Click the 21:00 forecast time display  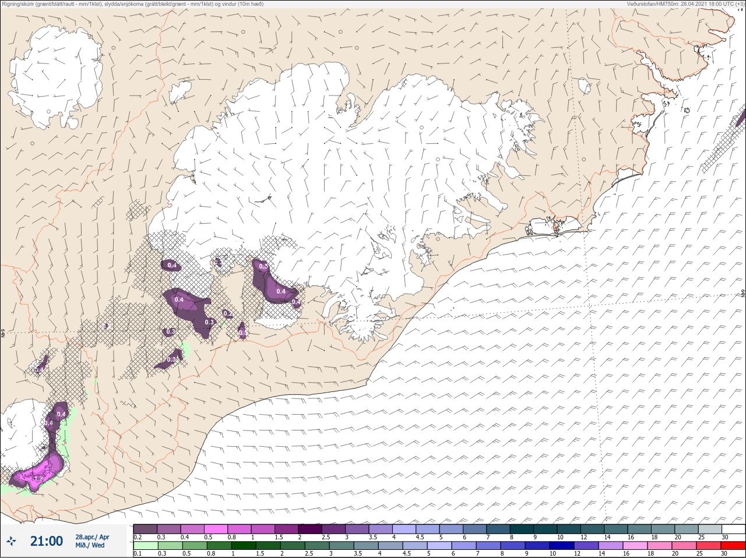[47, 541]
